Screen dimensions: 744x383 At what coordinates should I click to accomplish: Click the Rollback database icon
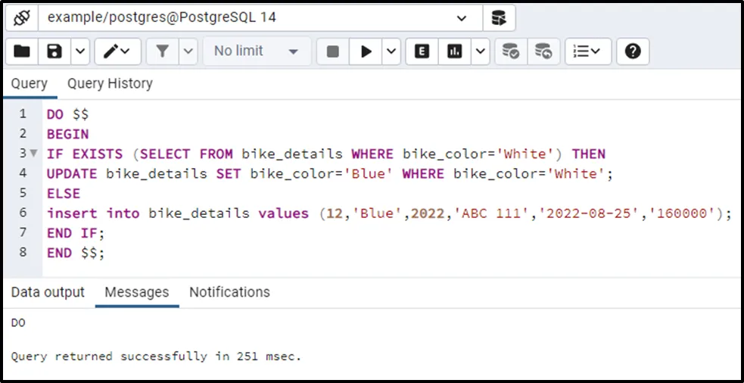[543, 51]
